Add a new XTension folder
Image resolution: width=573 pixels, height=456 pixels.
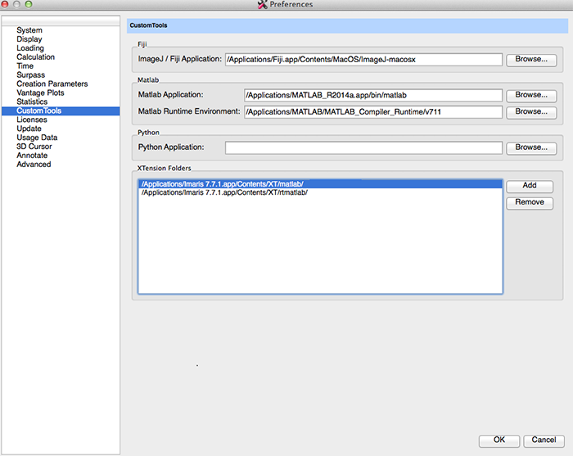coord(530,186)
